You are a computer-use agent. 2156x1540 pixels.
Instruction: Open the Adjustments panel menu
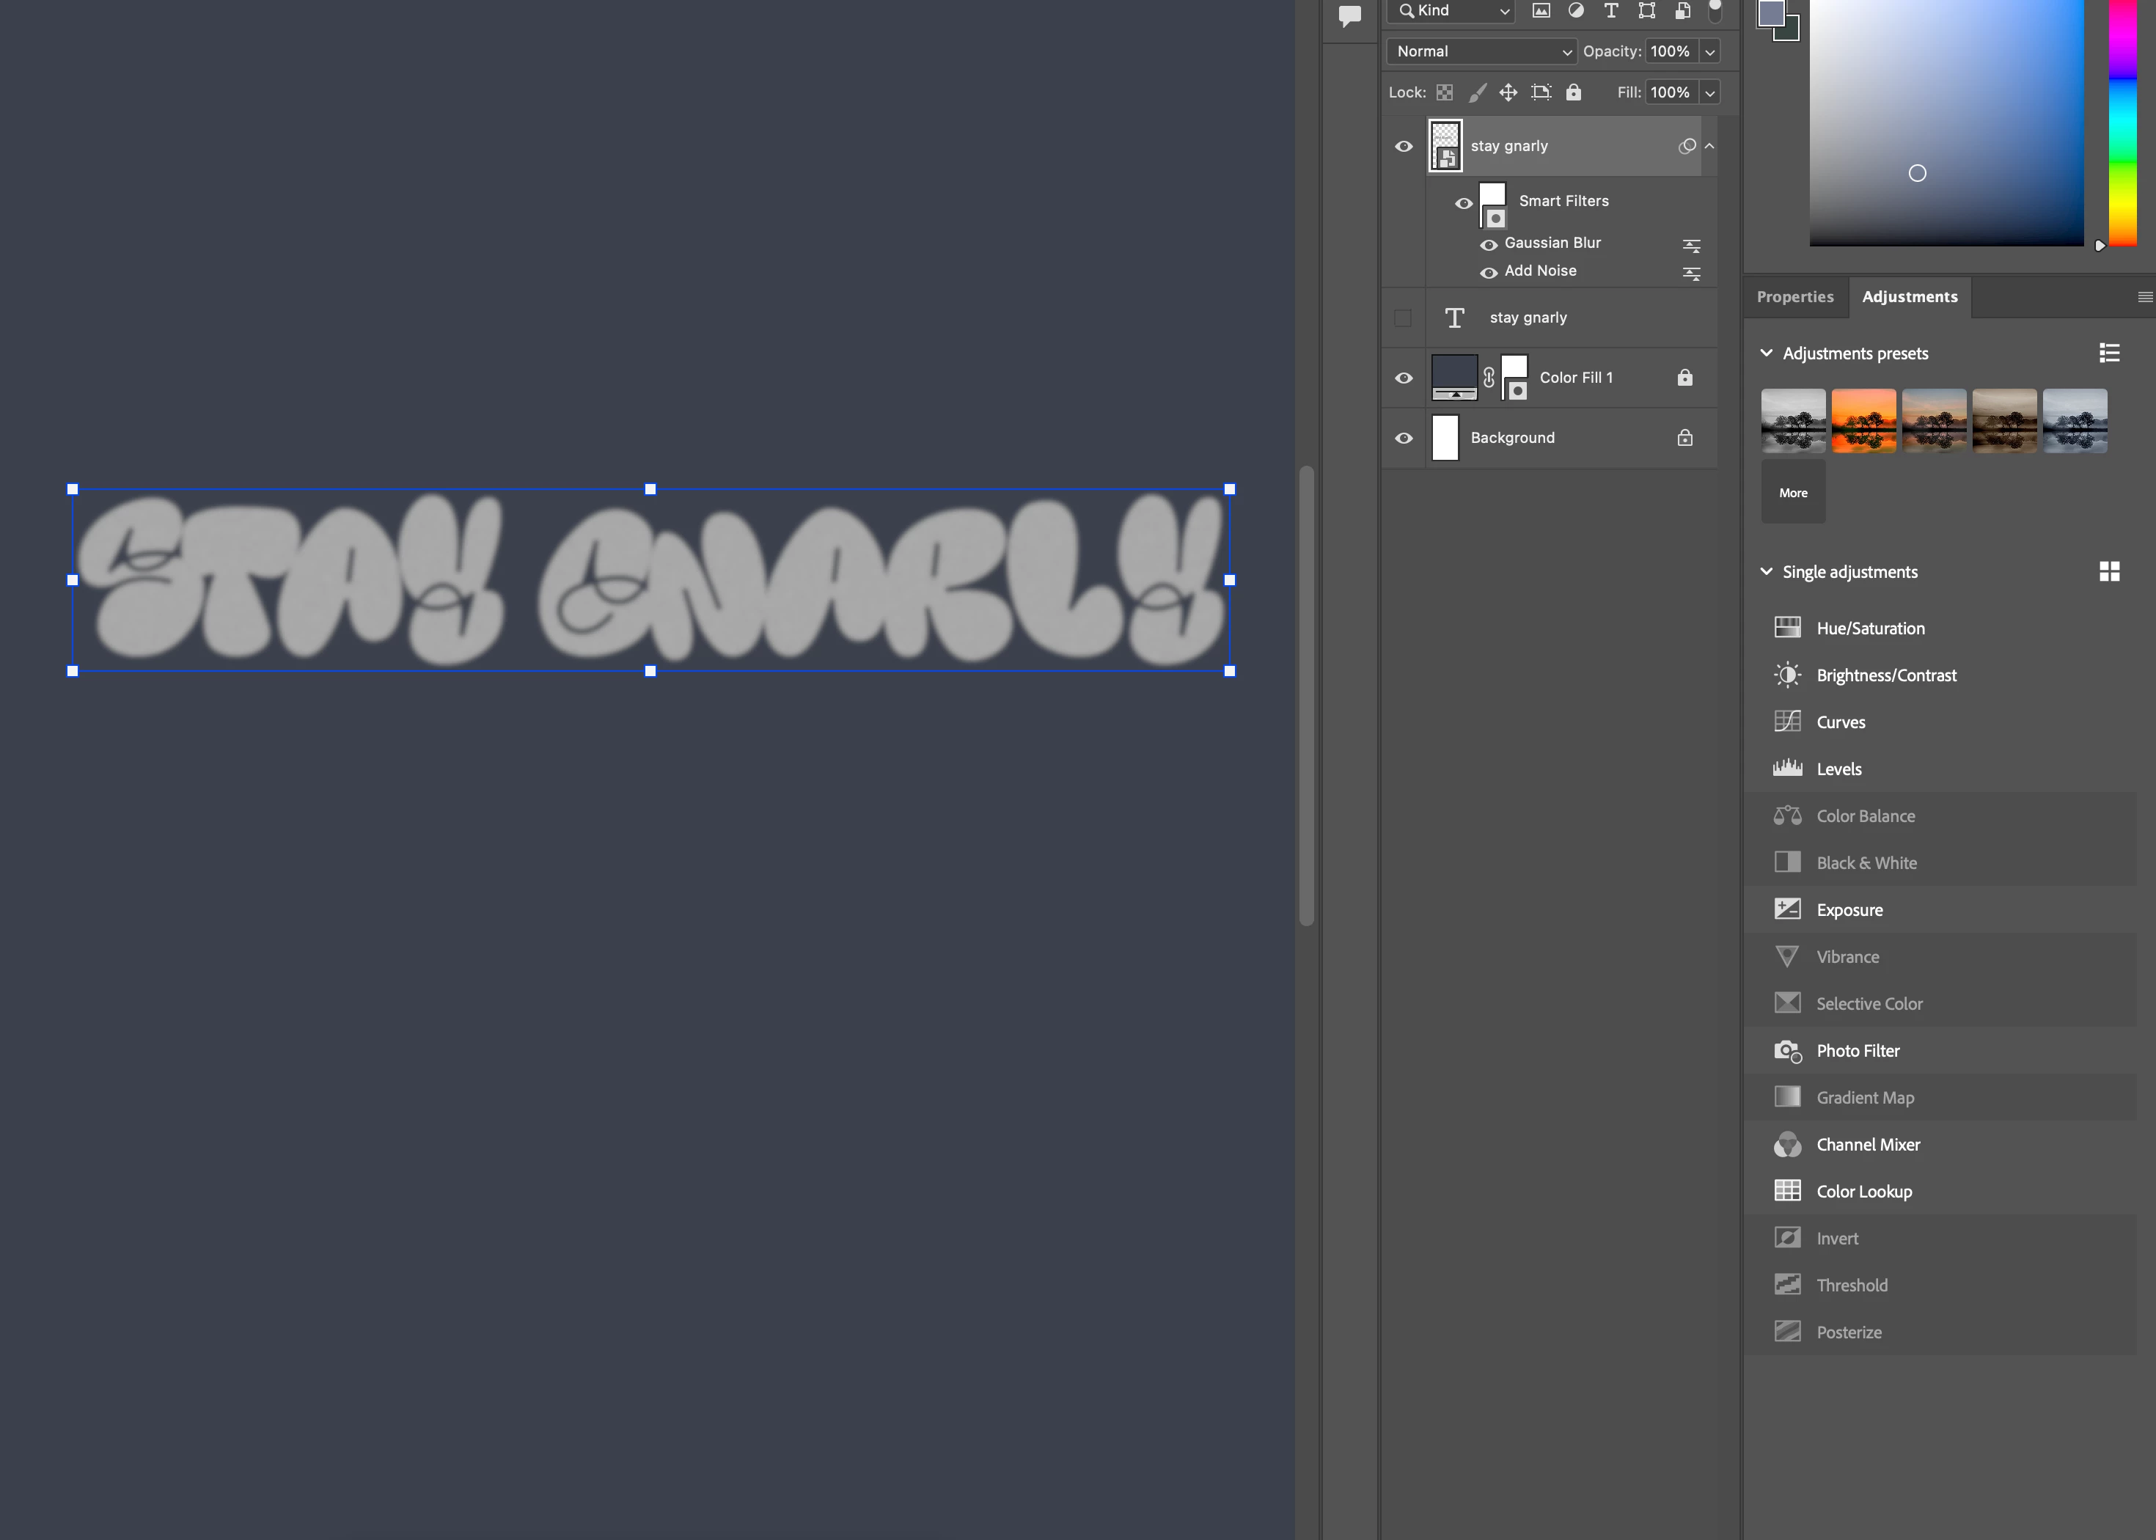pyautogui.click(x=2144, y=297)
